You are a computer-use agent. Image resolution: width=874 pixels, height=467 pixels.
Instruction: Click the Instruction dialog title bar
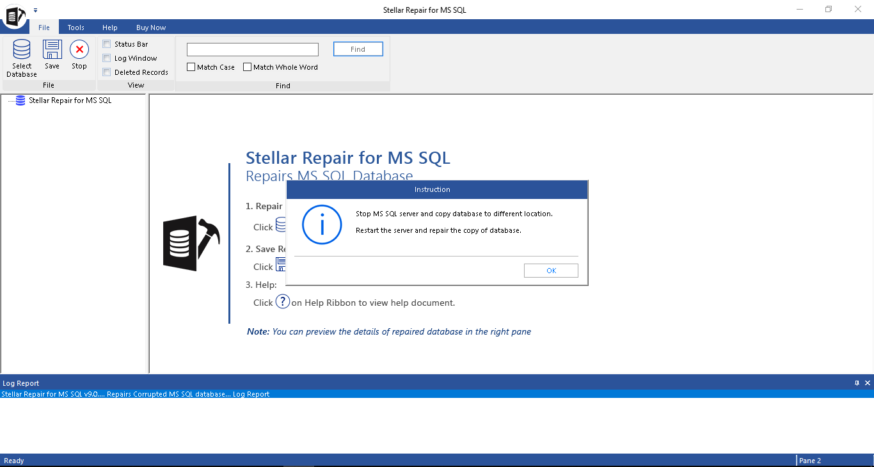point(437,189)
